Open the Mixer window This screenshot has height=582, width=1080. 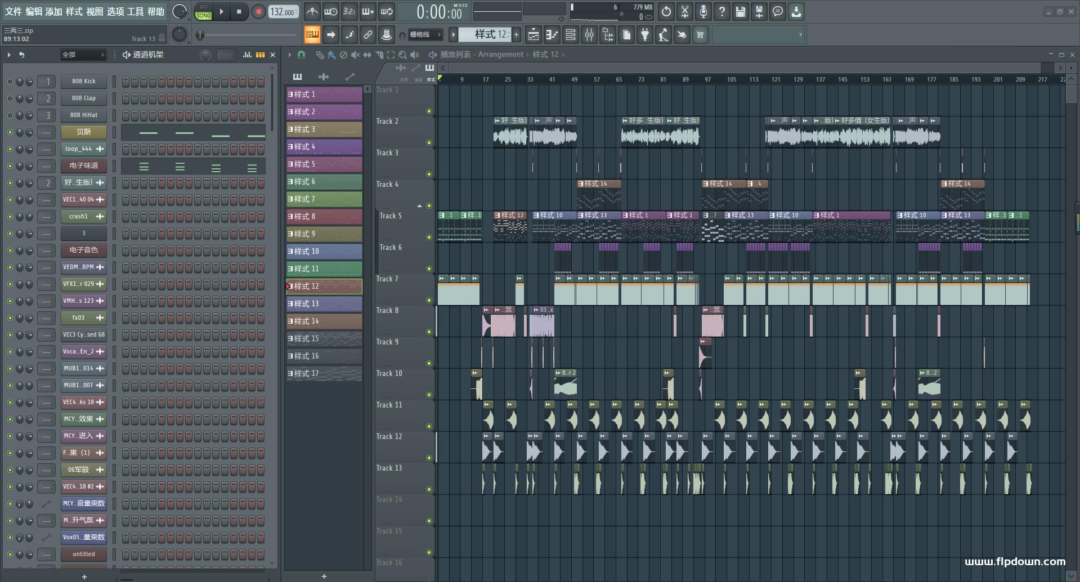[x=589, y=35]
